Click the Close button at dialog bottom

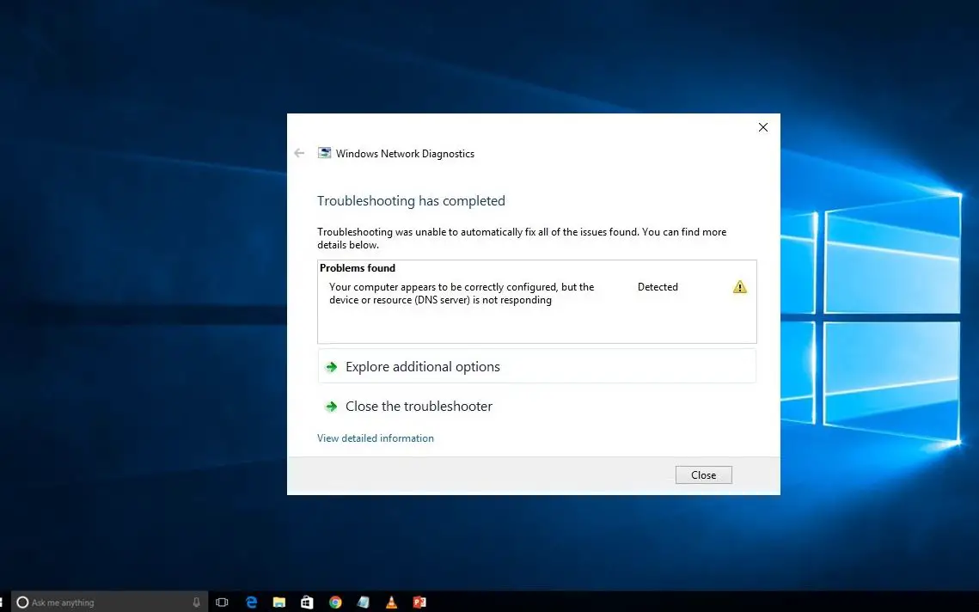point(704,475)
